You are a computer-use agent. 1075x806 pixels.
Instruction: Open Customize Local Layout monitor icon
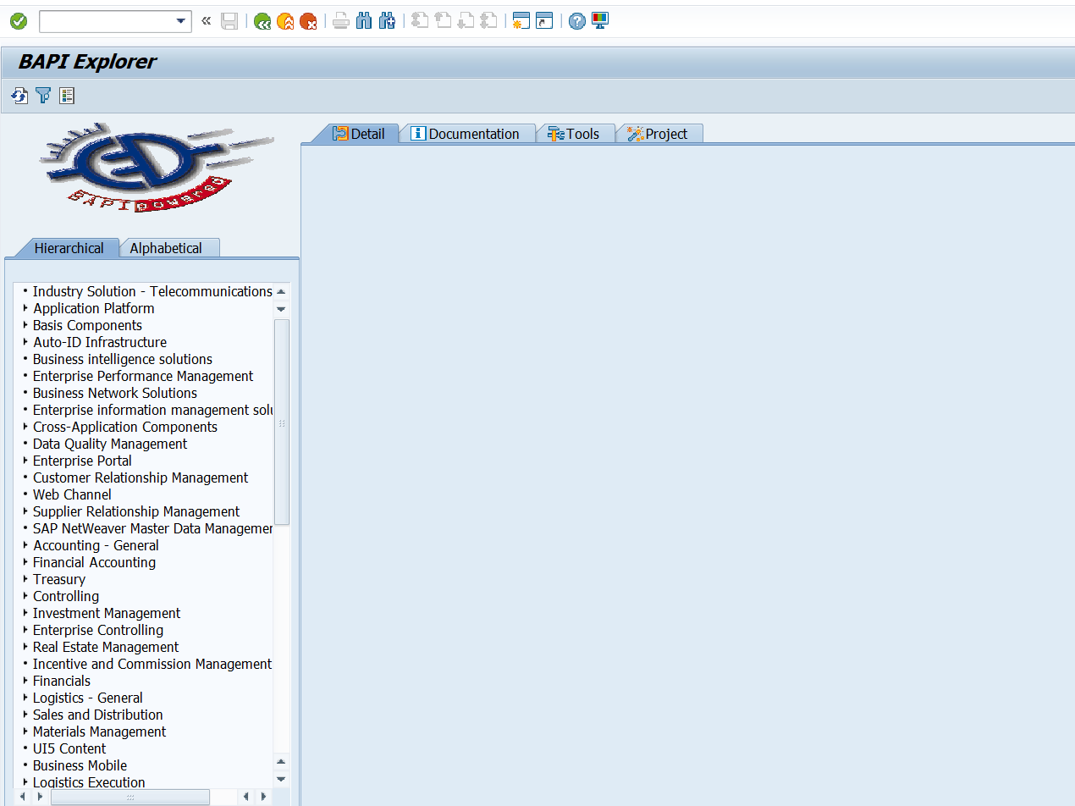600,20
